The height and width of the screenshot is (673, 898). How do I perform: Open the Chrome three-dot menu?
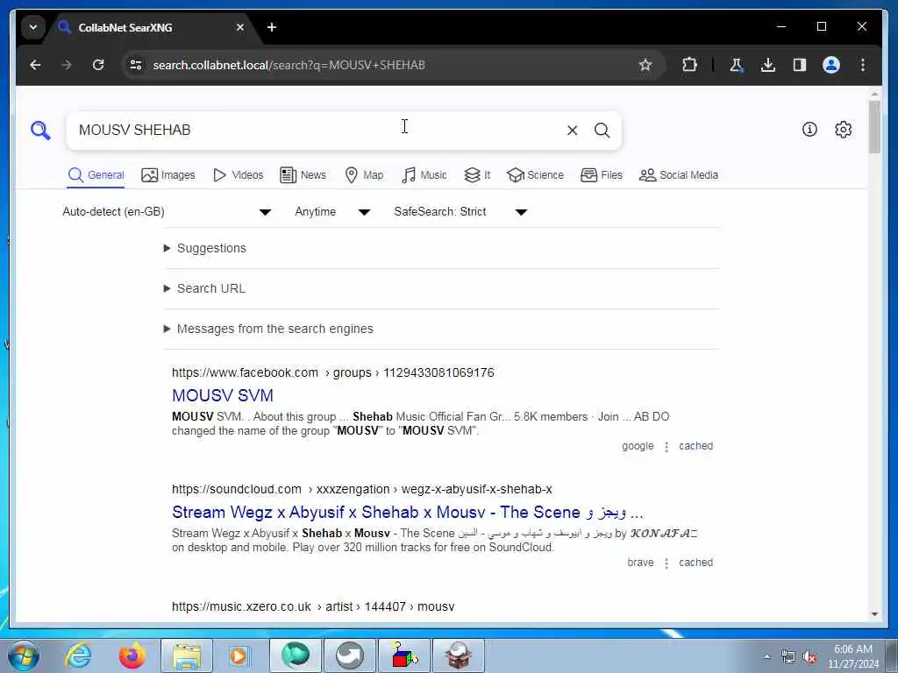point(863,65)
